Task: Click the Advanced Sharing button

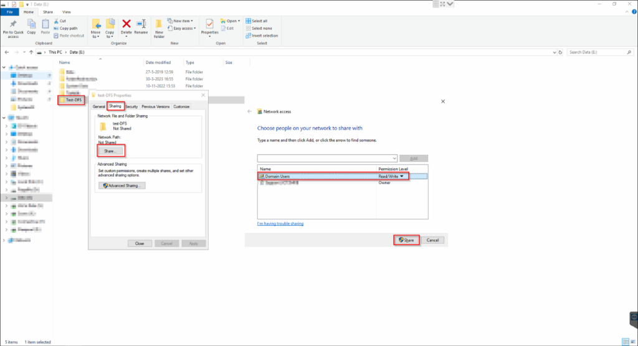Action: coord(122,185)
